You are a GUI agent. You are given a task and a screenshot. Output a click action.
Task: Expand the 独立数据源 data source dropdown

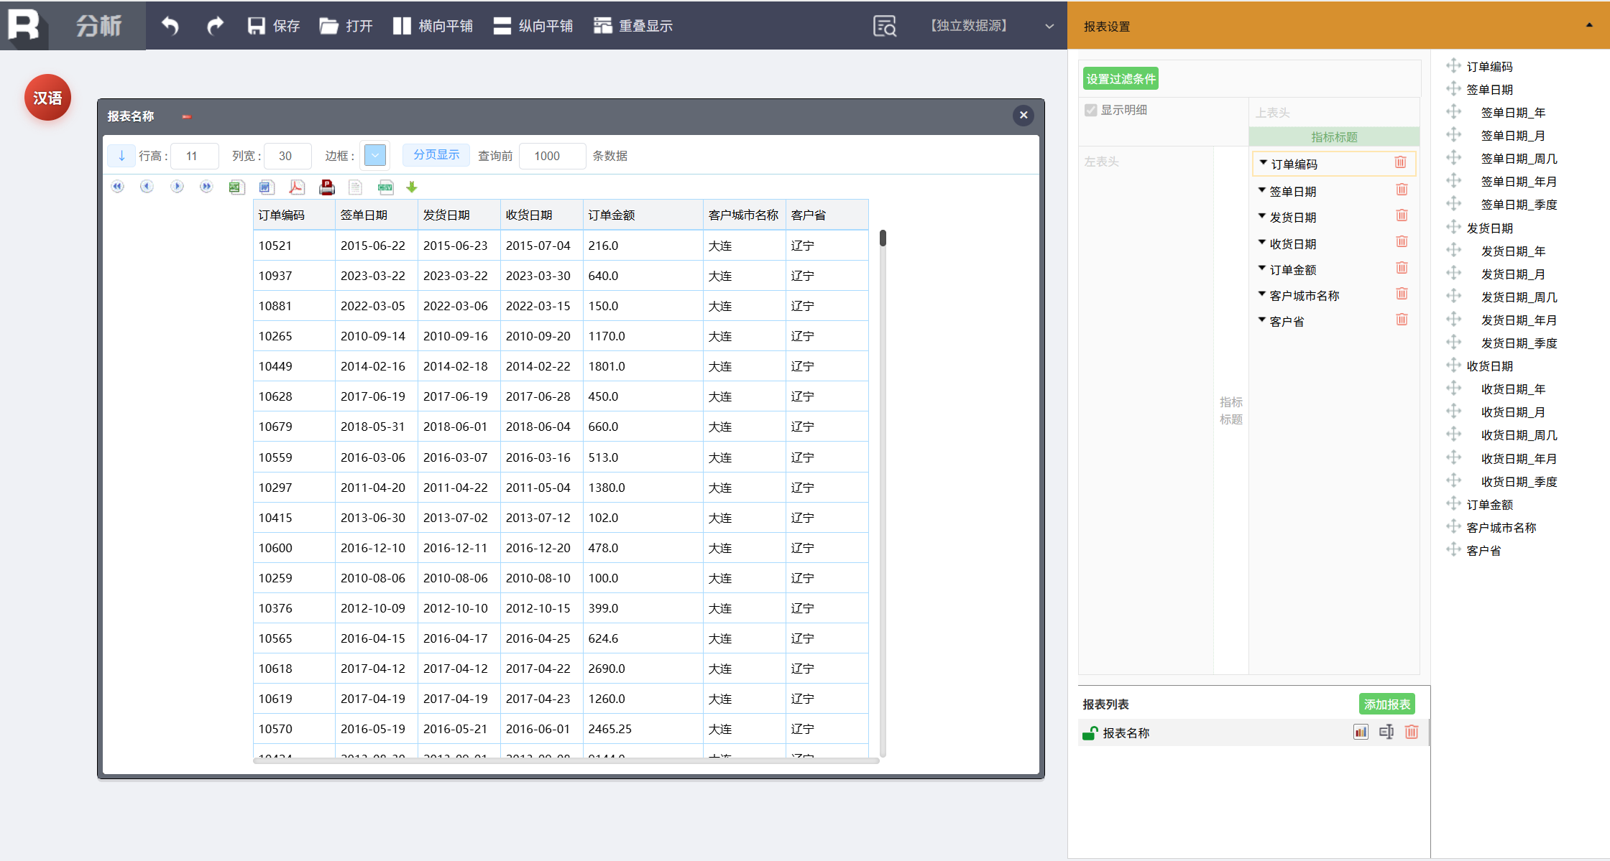point(1049,26)
